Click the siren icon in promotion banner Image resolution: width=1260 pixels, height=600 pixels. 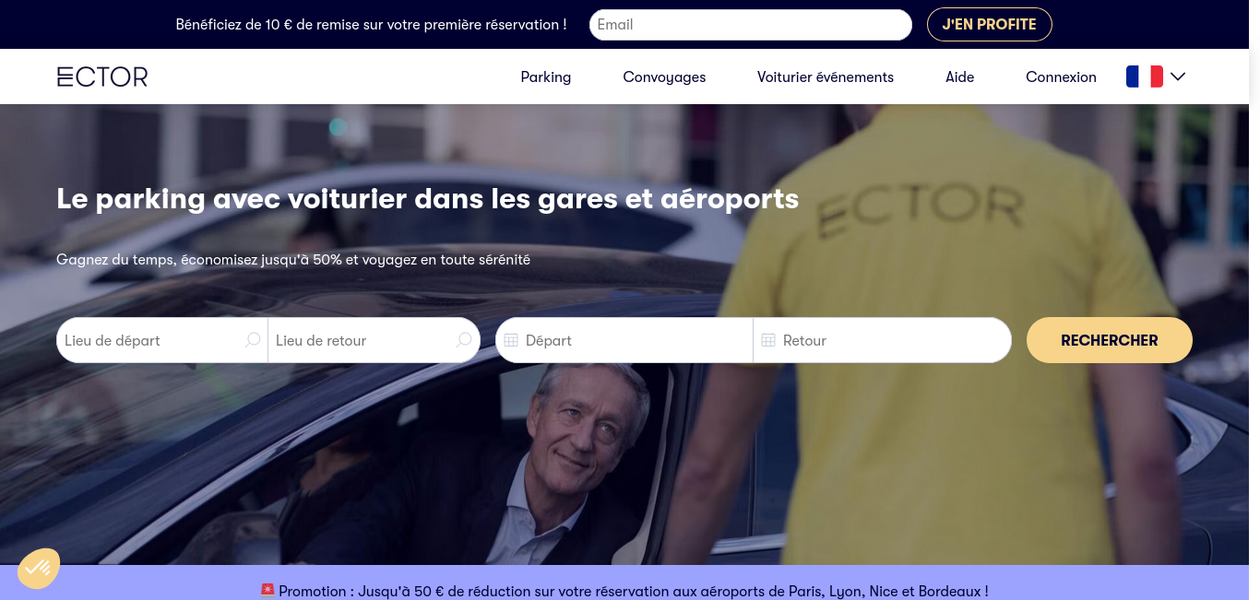tap(267, 590)
